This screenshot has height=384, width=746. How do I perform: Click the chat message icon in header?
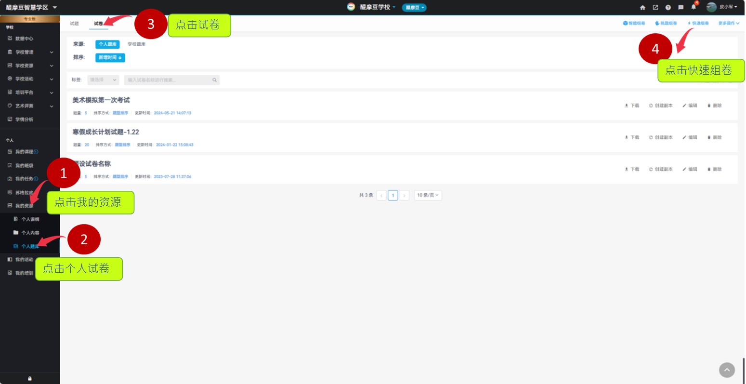(x=681, y=7)
